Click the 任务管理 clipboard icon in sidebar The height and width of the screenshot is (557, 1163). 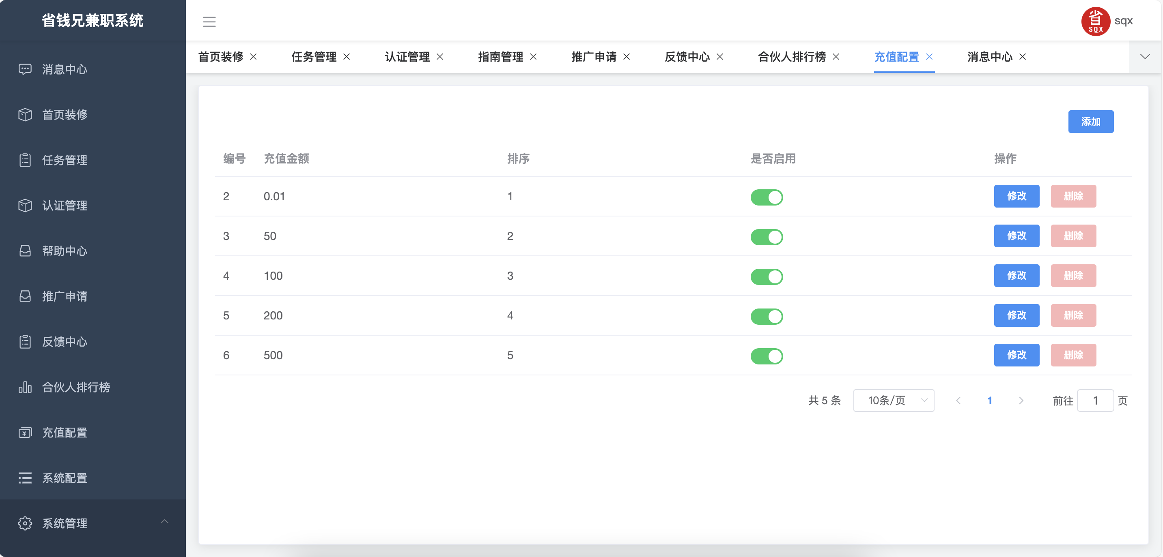[x=25, y=160]
